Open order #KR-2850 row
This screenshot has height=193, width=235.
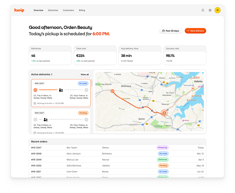[x=118, y=166]
